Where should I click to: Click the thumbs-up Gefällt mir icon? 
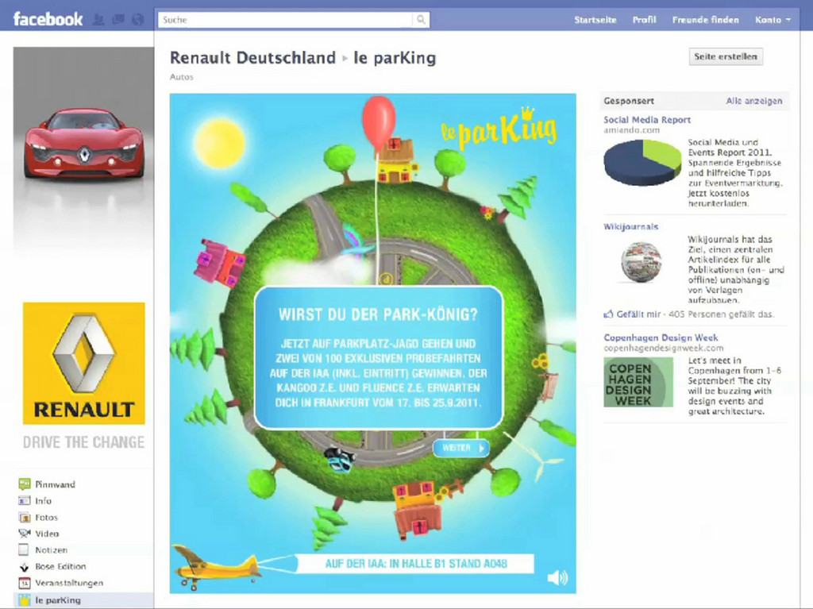[608, 314]
